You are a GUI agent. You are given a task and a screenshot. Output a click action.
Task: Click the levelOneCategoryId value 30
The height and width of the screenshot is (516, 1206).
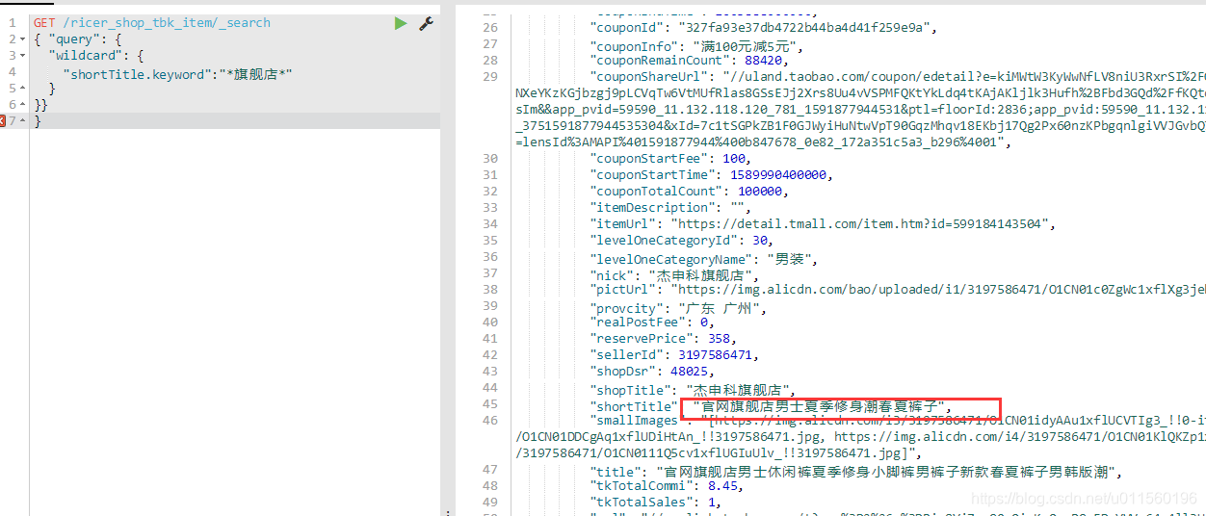[x=761, y=241]
